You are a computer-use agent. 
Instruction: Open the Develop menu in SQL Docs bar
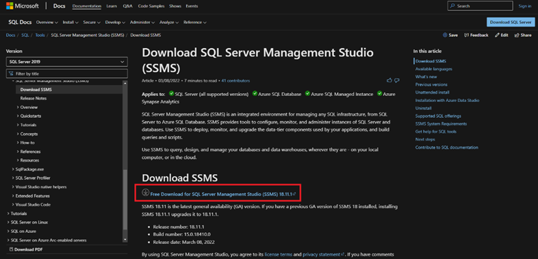115,23
